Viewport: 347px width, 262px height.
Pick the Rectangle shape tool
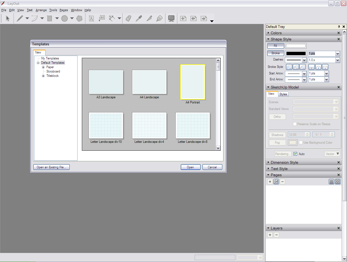[50, 18]
